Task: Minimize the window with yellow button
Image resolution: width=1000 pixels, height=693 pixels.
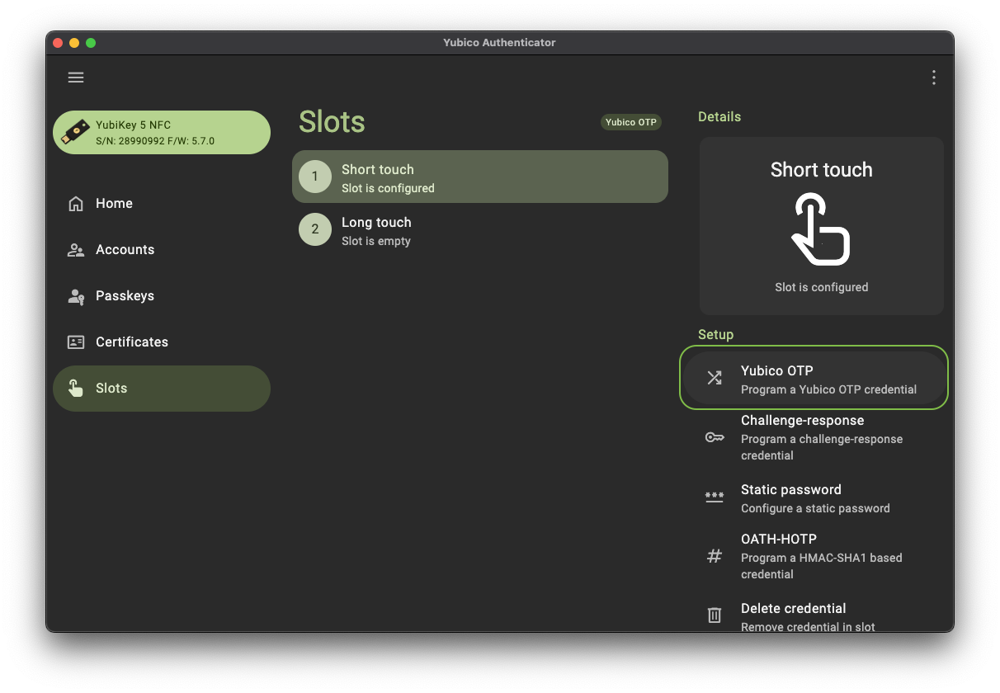Action: 74,43
